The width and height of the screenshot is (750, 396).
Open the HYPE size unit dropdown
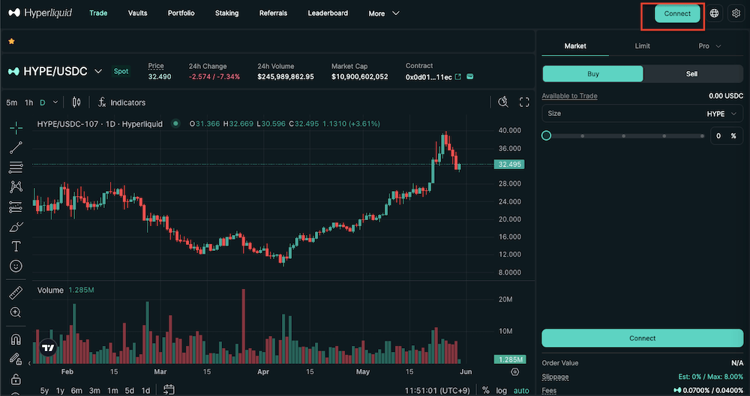coord(722,113)
